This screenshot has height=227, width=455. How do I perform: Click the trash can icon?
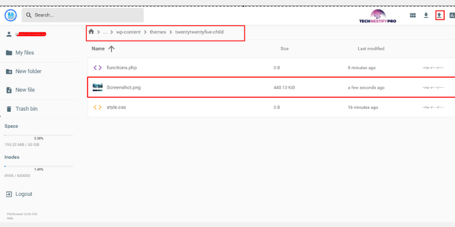coord(9,109)
